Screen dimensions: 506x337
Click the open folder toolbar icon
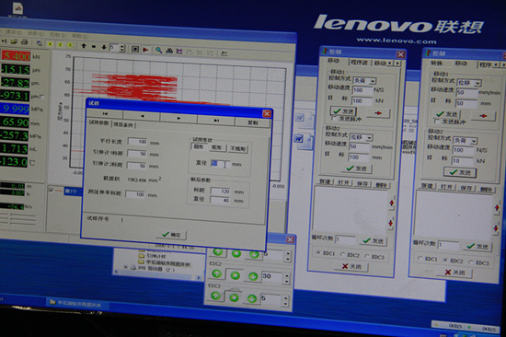[x=14, y=42]
